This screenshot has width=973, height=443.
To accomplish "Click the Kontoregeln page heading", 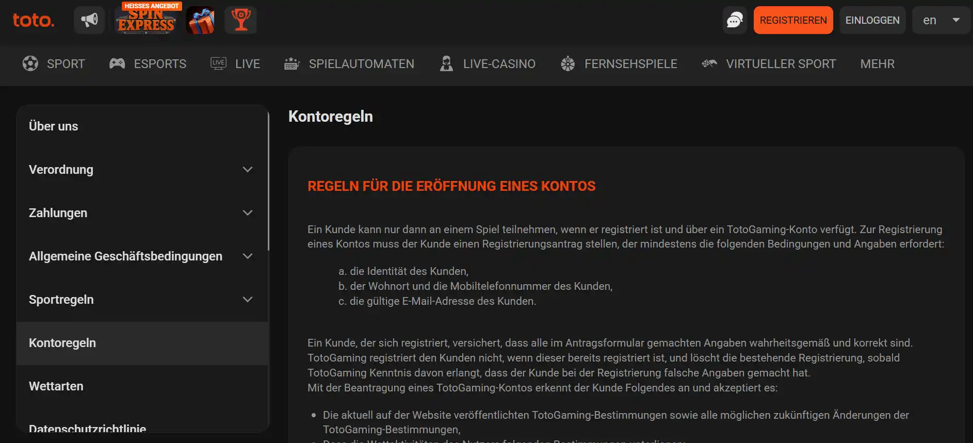I will pyautogui.click(x=331, y=117).
